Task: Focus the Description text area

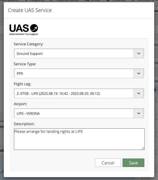Action: tap(79, 139)
